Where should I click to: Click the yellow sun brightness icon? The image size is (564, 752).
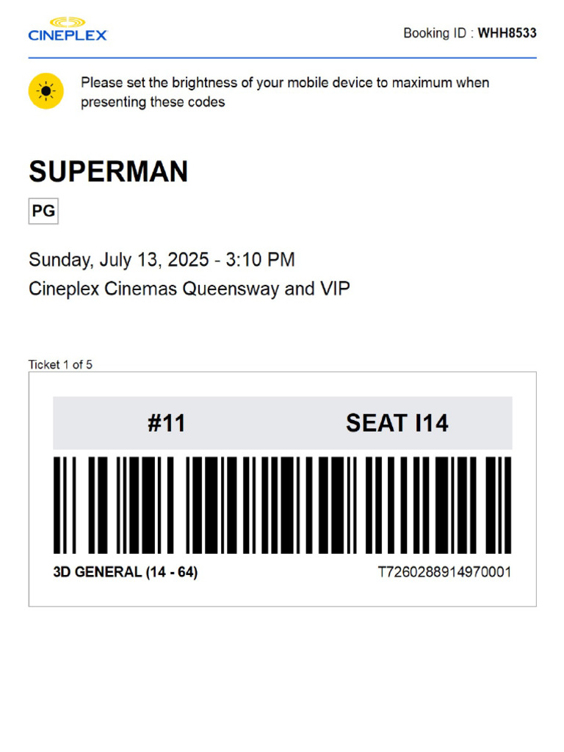tap(46, 91)
